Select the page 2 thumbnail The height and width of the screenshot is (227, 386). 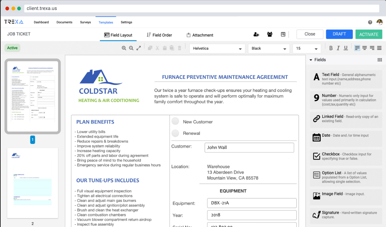[x=33, y=183]
